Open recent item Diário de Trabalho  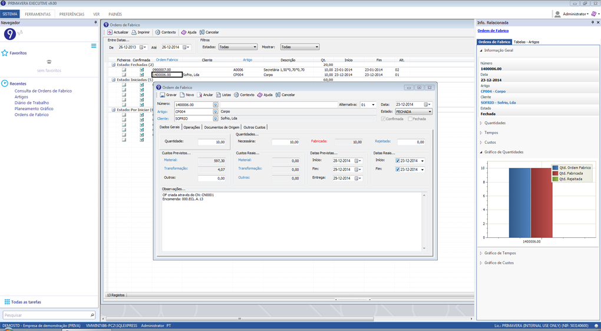tap(32, 102)
